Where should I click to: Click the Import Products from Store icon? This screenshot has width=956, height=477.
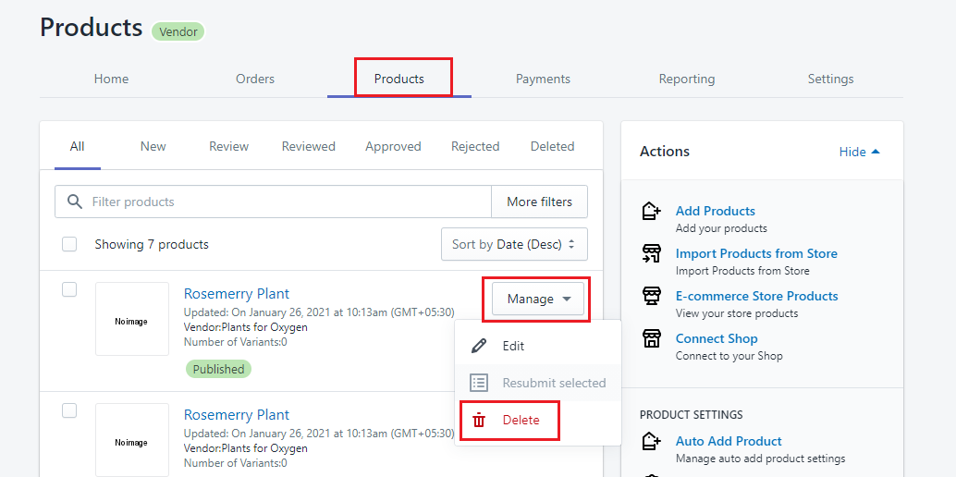(651, 254)
